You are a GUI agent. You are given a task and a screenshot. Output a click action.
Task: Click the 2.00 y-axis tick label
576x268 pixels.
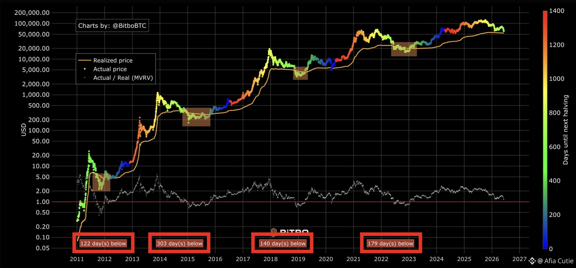pyautogui.click(x=42, y=191)
